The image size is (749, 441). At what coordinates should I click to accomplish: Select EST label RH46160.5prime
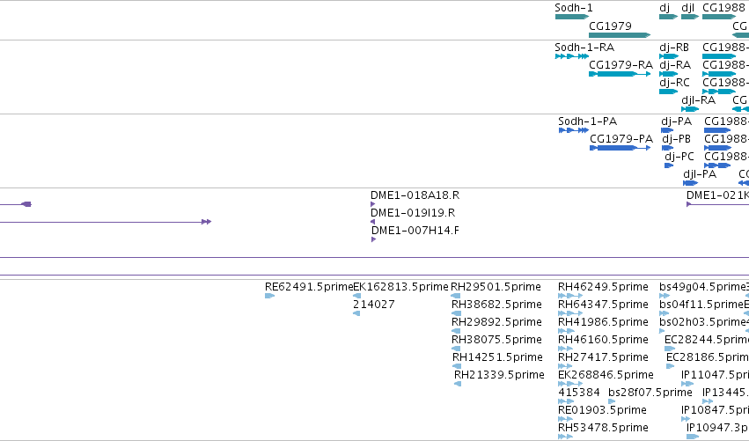[x=603, y=340]
